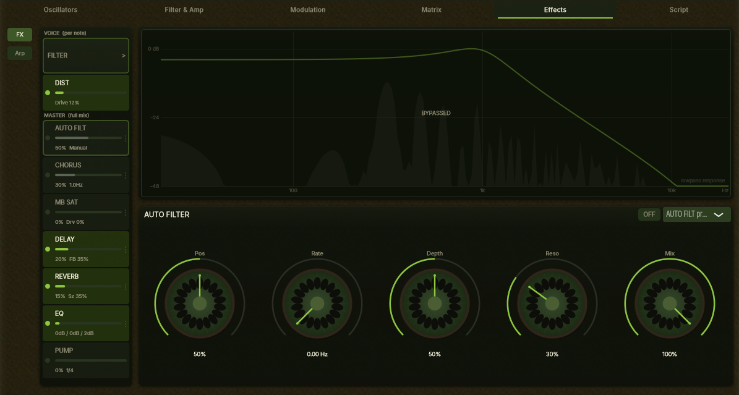Click the Reso knob
Viewport: 739px width, 395px height.
(x=552, y=304)
